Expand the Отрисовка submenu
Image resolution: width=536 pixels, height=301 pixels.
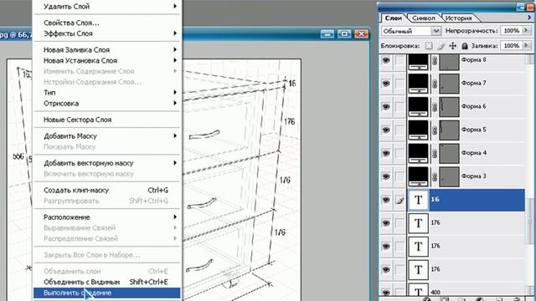click(175, 103)
